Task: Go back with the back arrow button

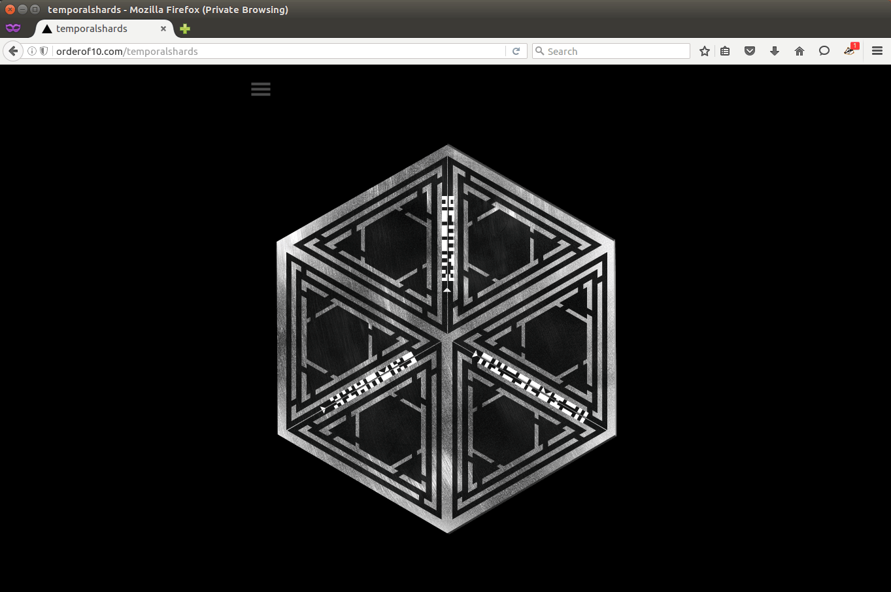Action: click(13, 51)
